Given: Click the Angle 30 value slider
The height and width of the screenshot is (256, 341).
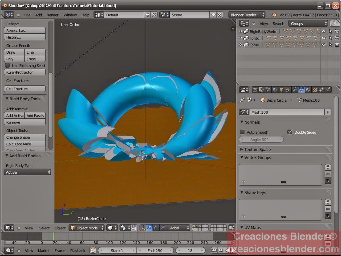Looking at the screenshot, I should pyautogui.click(x=261, y=139).
